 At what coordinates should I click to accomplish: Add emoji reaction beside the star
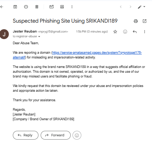point(125,32)
